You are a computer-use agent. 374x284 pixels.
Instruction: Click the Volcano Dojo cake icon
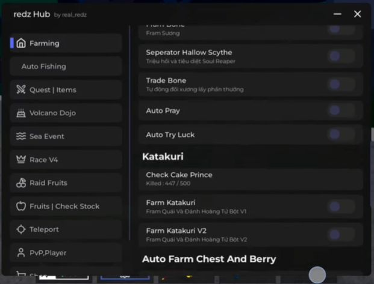pyautogui.click(x=21, y=113)
